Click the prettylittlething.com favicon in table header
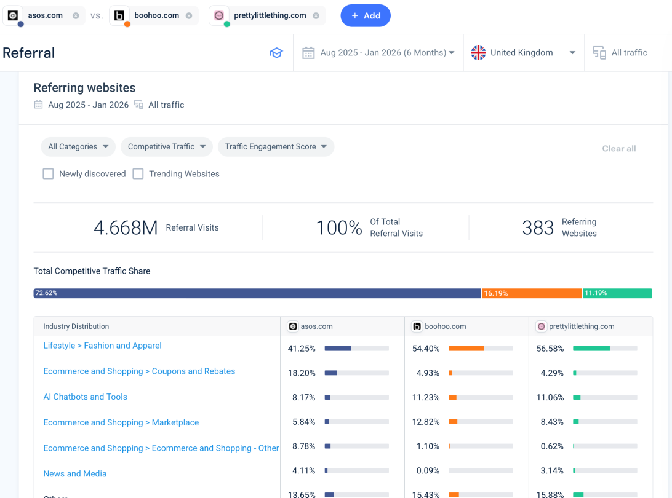Viewport: 672px width, 498px height. pos(542,326)
